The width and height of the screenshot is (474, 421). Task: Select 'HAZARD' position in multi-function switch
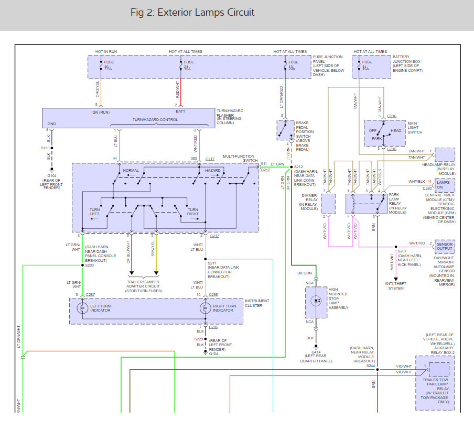[x=213, y=171]
